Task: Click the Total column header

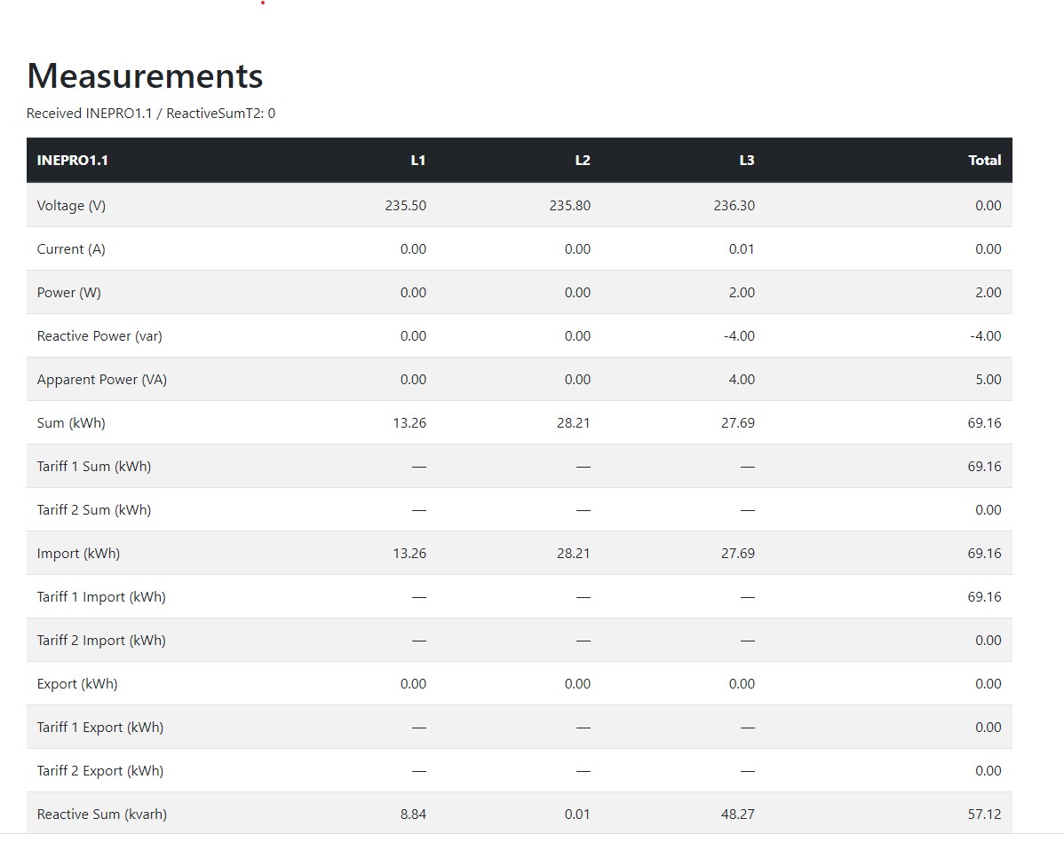Action: [x=984, y=161]
